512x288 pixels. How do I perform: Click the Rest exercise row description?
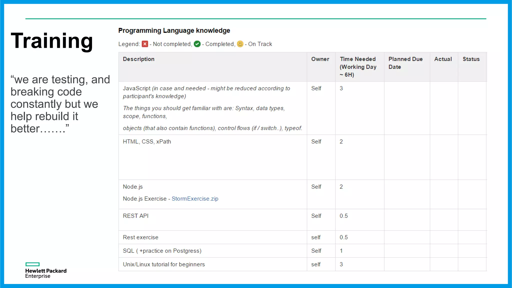[140, 237]
